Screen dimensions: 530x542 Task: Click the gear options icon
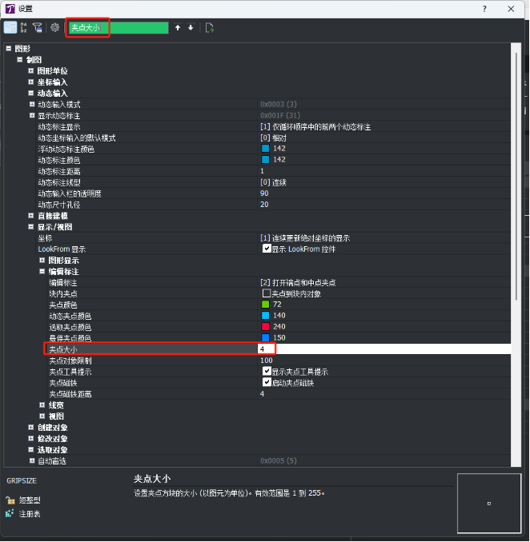tap(55, 27)
